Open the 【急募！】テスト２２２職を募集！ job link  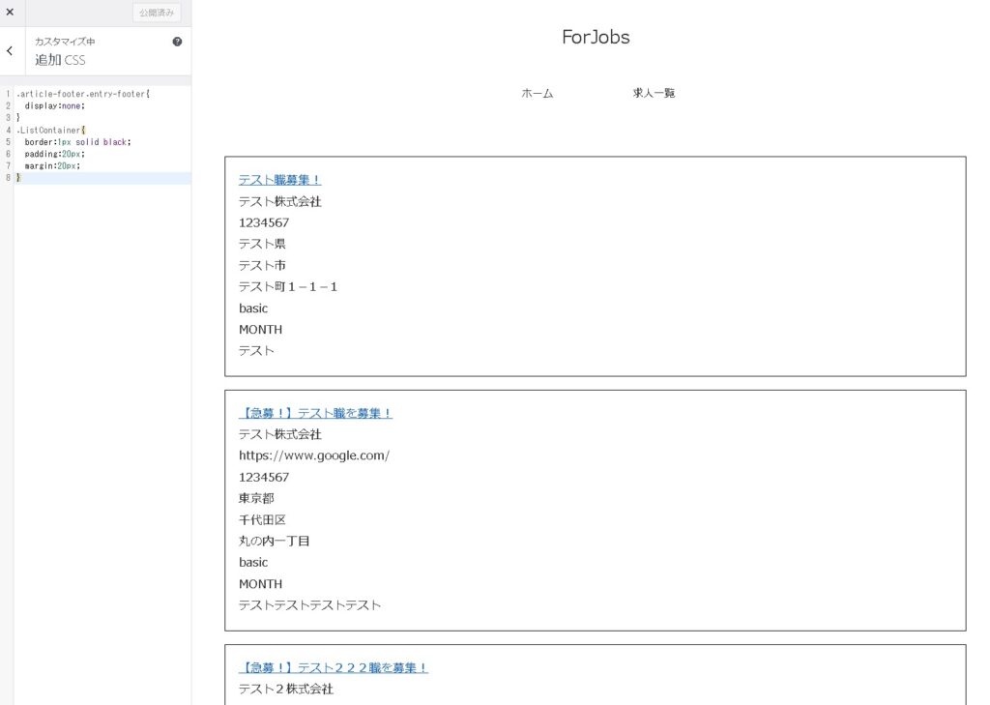pos(333,667)
